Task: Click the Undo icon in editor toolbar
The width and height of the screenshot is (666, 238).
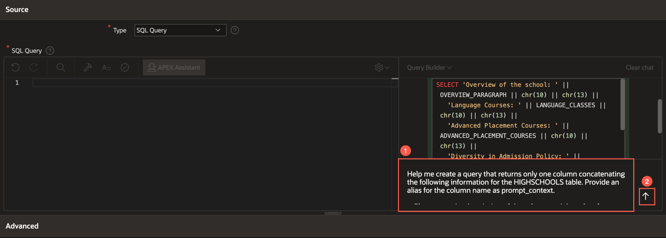Action: tap(16, 68)
